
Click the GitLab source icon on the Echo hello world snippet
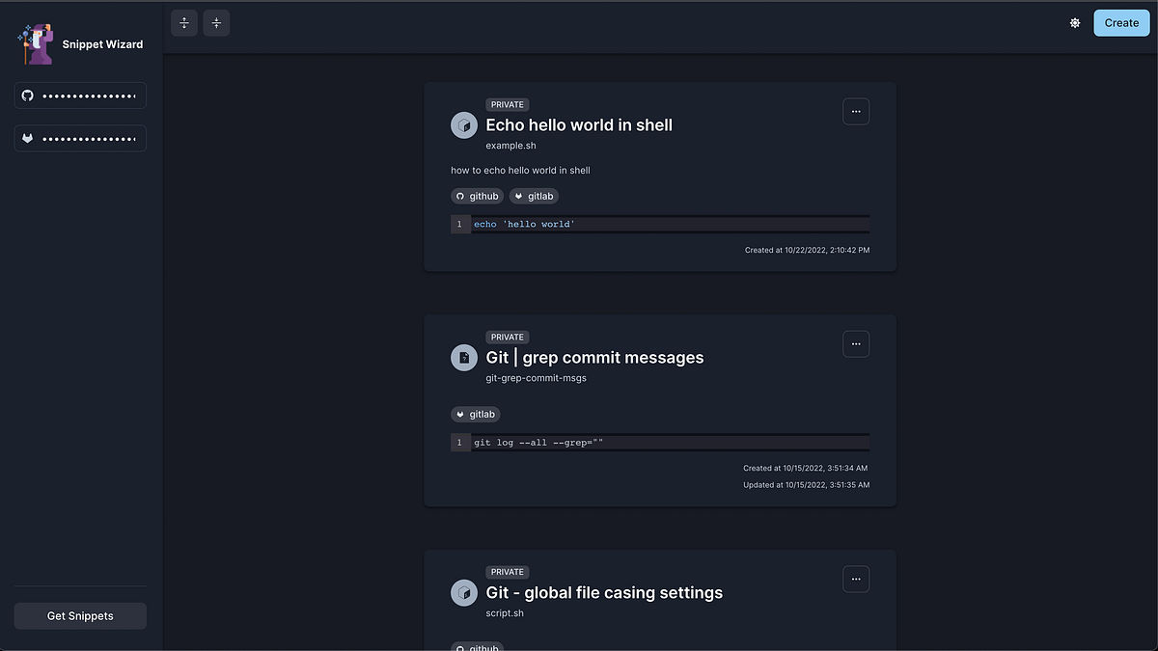click(463, 124)
